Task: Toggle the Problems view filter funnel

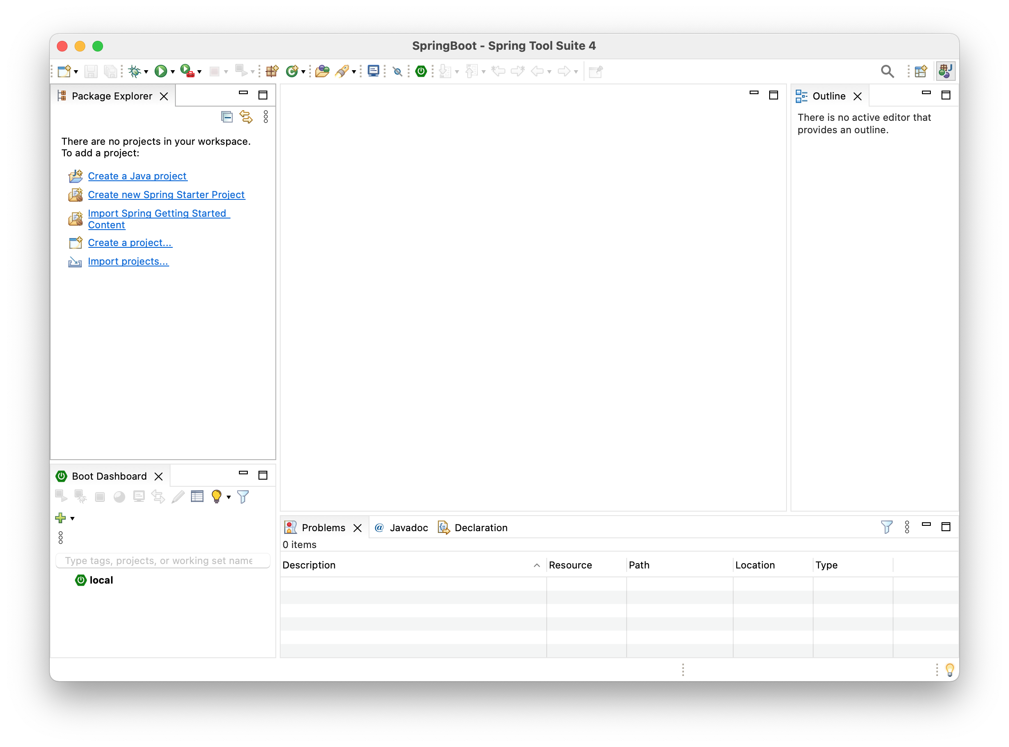Action: [886, 527]
